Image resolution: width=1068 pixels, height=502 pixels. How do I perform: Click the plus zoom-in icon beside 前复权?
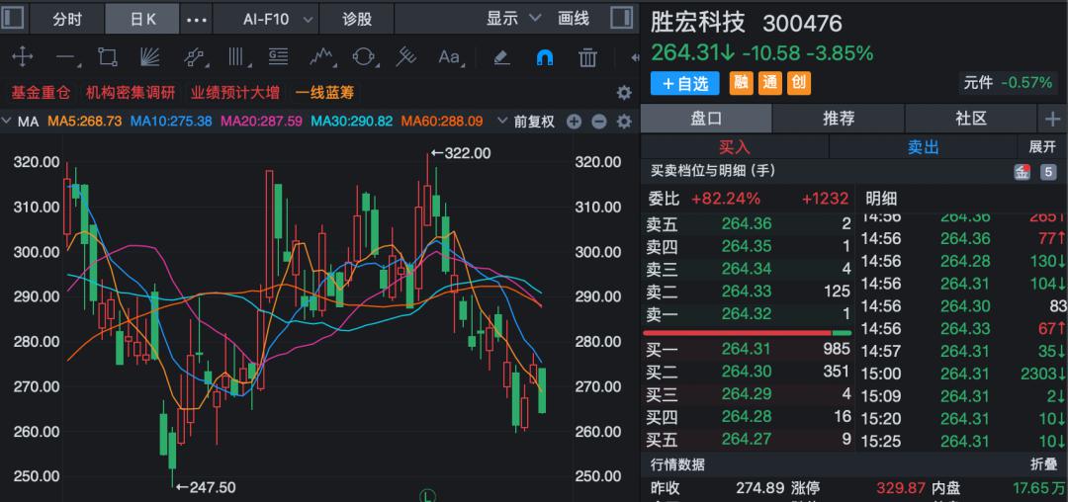[573, 122]
